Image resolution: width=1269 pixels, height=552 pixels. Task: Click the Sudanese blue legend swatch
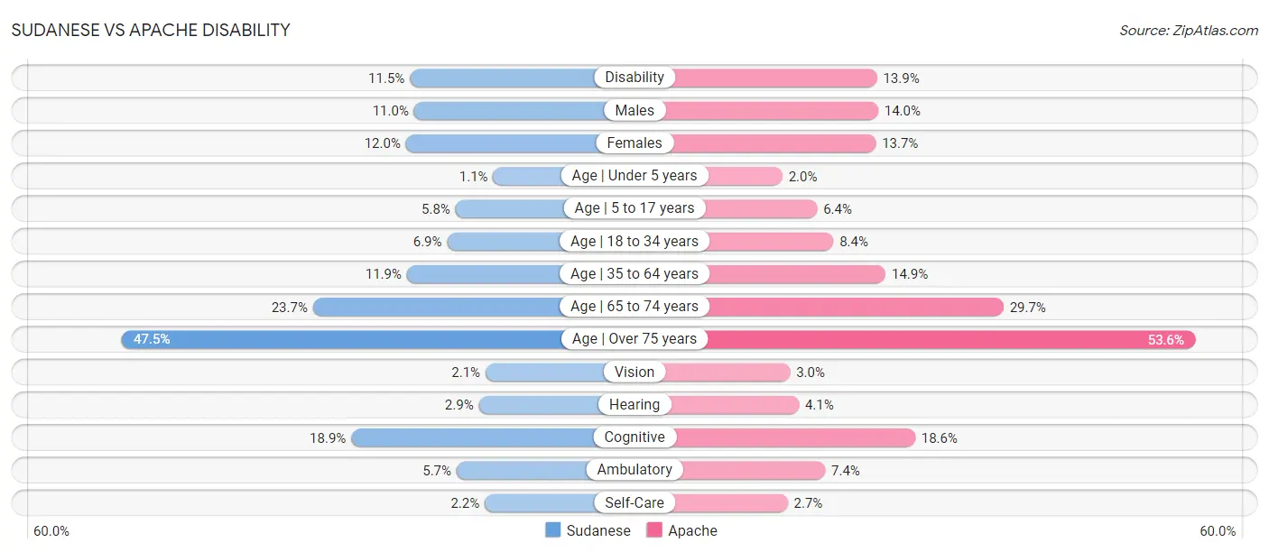(x=553, y=530)
